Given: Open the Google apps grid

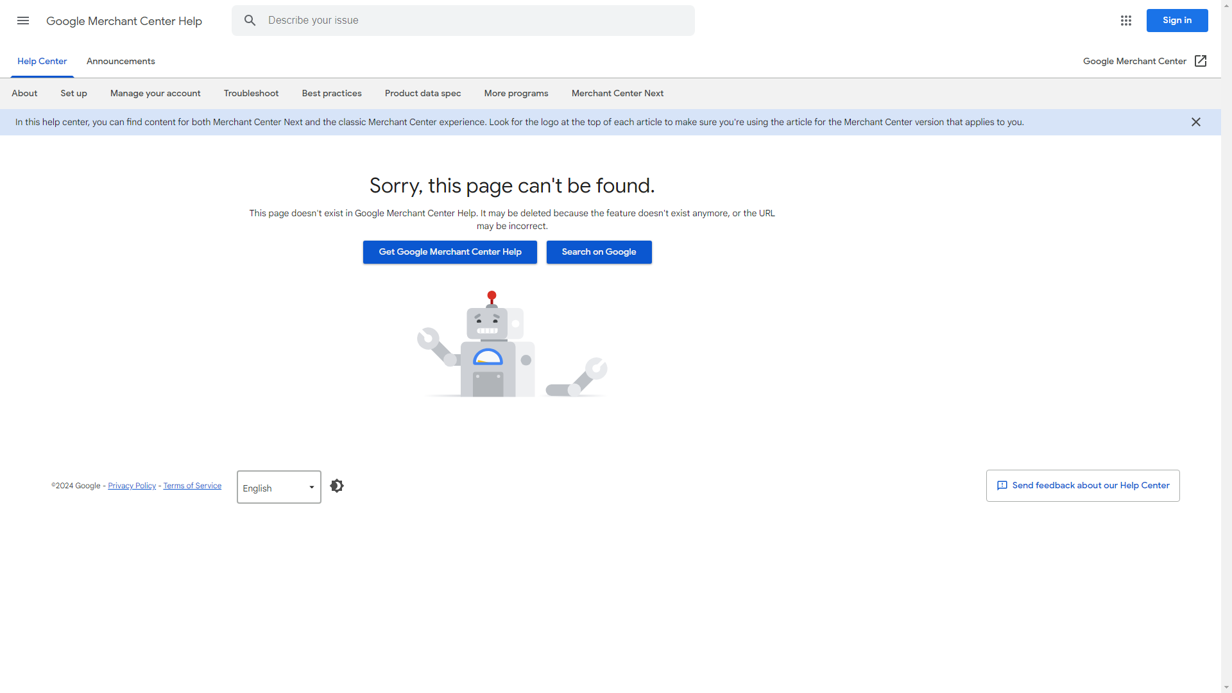Looking at the screenshot, I should [x=1126, y=21].
